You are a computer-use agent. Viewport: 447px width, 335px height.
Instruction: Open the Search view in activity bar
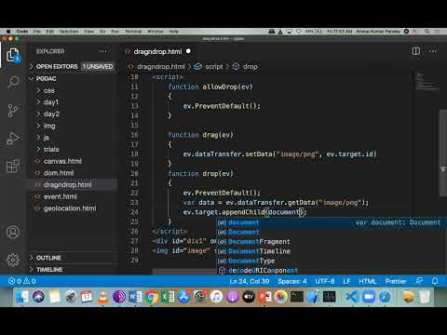click(x=13, y=82)
